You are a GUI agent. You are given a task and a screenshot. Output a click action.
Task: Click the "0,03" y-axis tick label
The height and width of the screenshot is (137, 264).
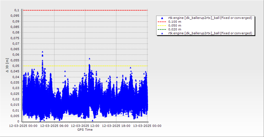pos(16,88)
